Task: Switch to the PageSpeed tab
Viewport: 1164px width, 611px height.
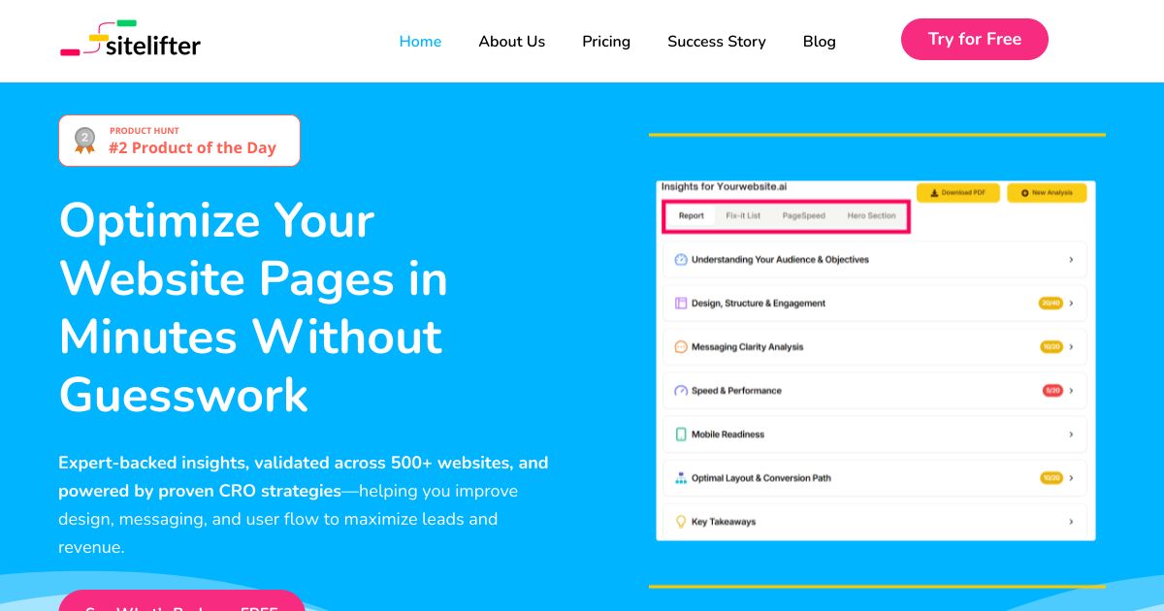Action: point(804,216)
